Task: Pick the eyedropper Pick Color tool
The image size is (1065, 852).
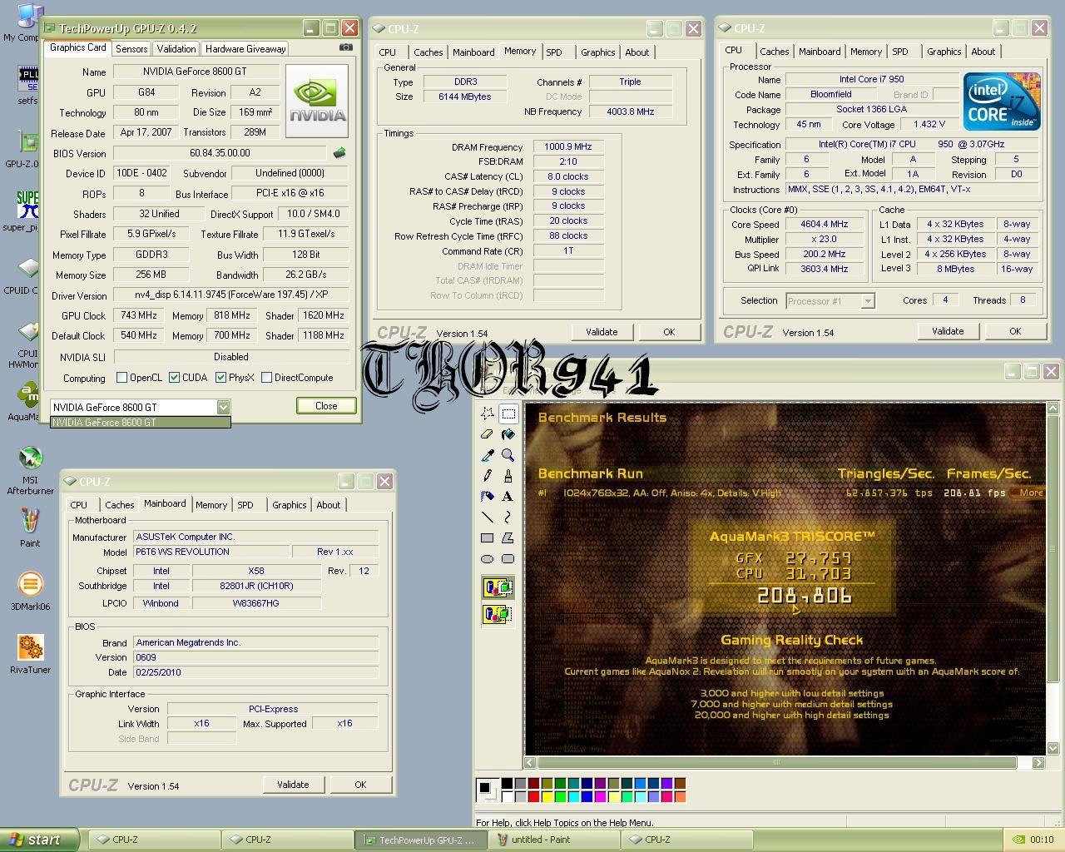Action: pos(488,455)
